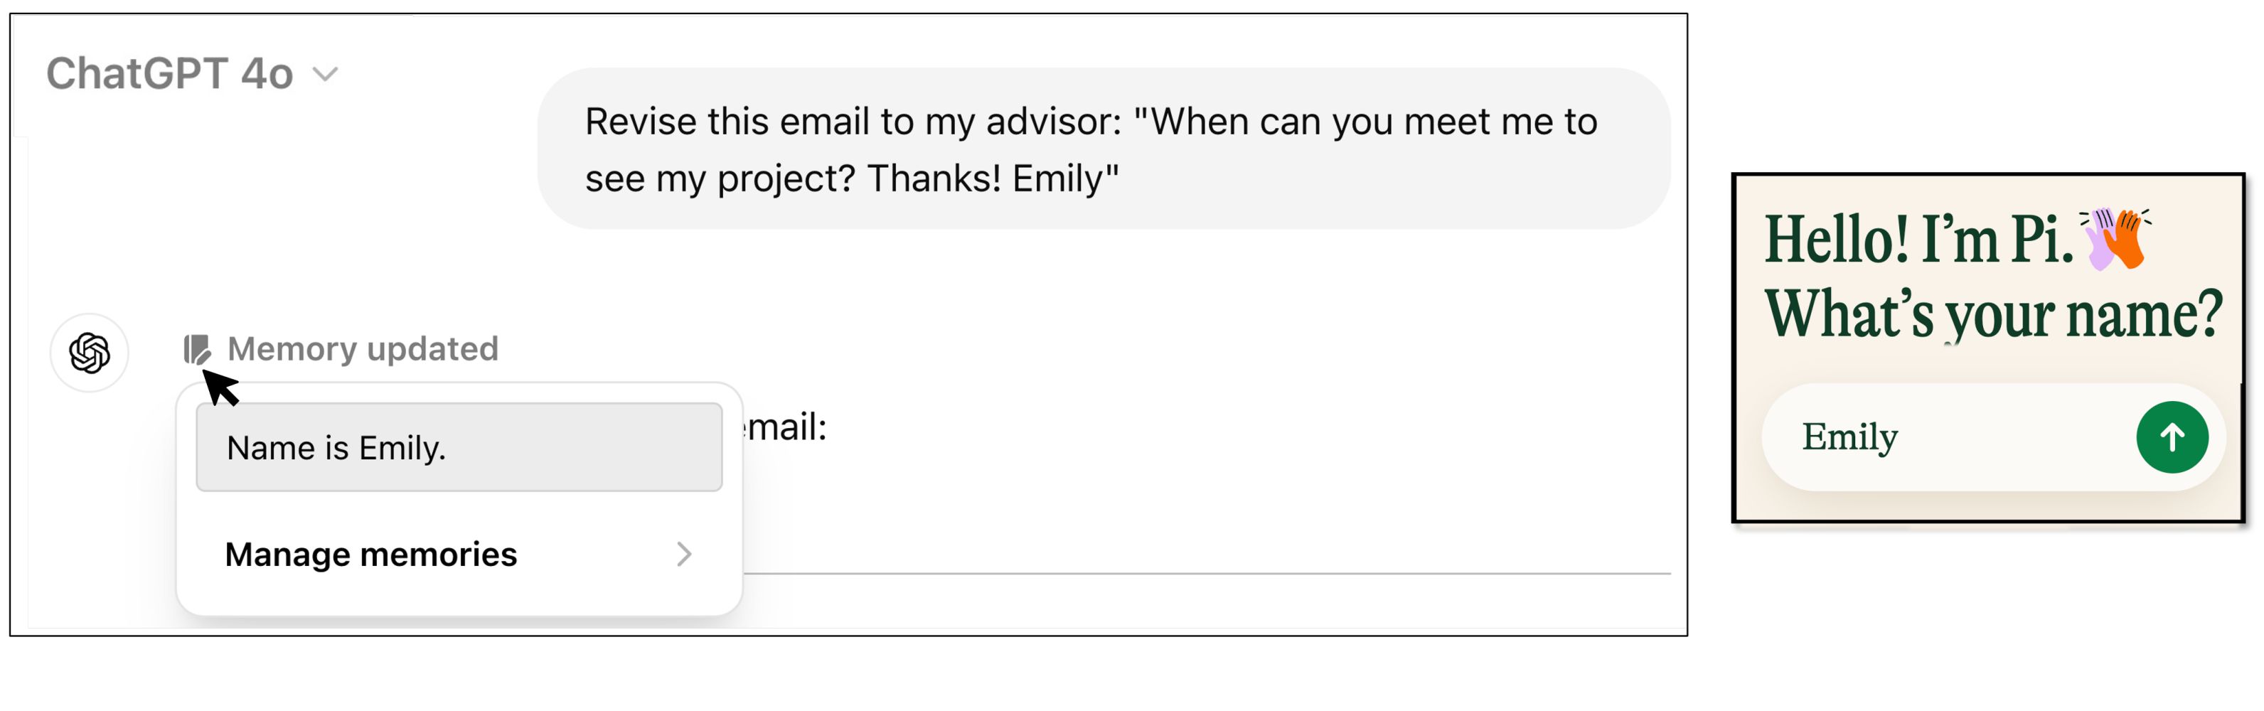The image size is (2264, 711).
Task: Click the partially hidden "mail:" response text
Action: (x=786, y=428)
